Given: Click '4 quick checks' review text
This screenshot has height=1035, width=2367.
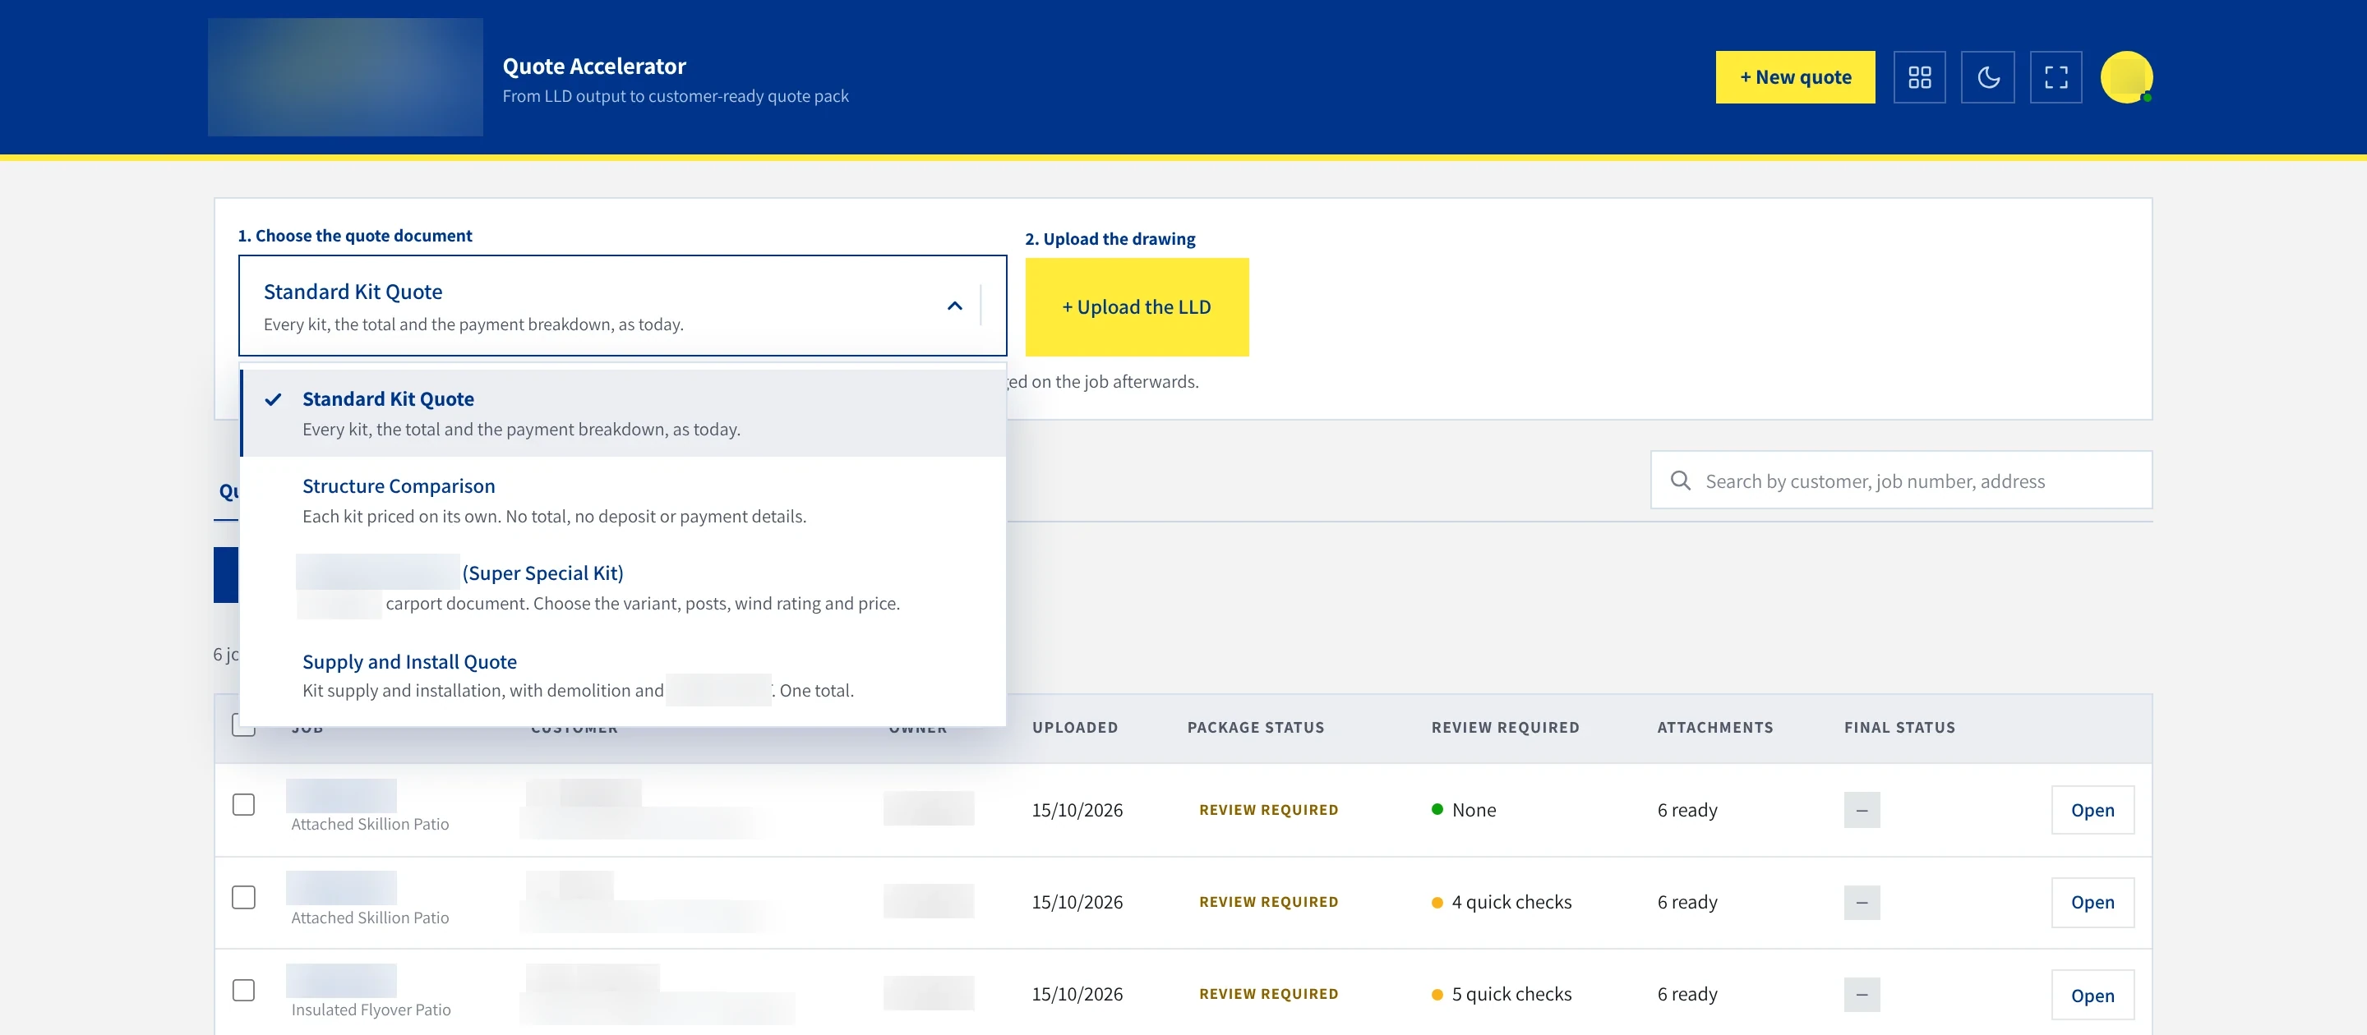Looking at the screenshot, I should coord(1511,902).
